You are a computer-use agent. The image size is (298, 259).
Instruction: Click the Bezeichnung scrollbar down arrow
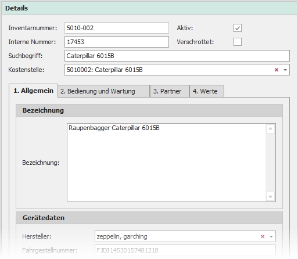[x=270, y=197]
